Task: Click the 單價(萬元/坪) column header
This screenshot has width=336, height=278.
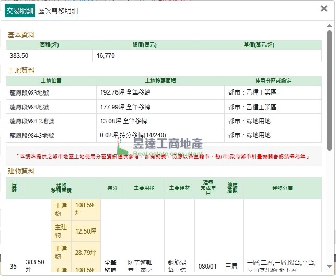Action: point(259,45)
